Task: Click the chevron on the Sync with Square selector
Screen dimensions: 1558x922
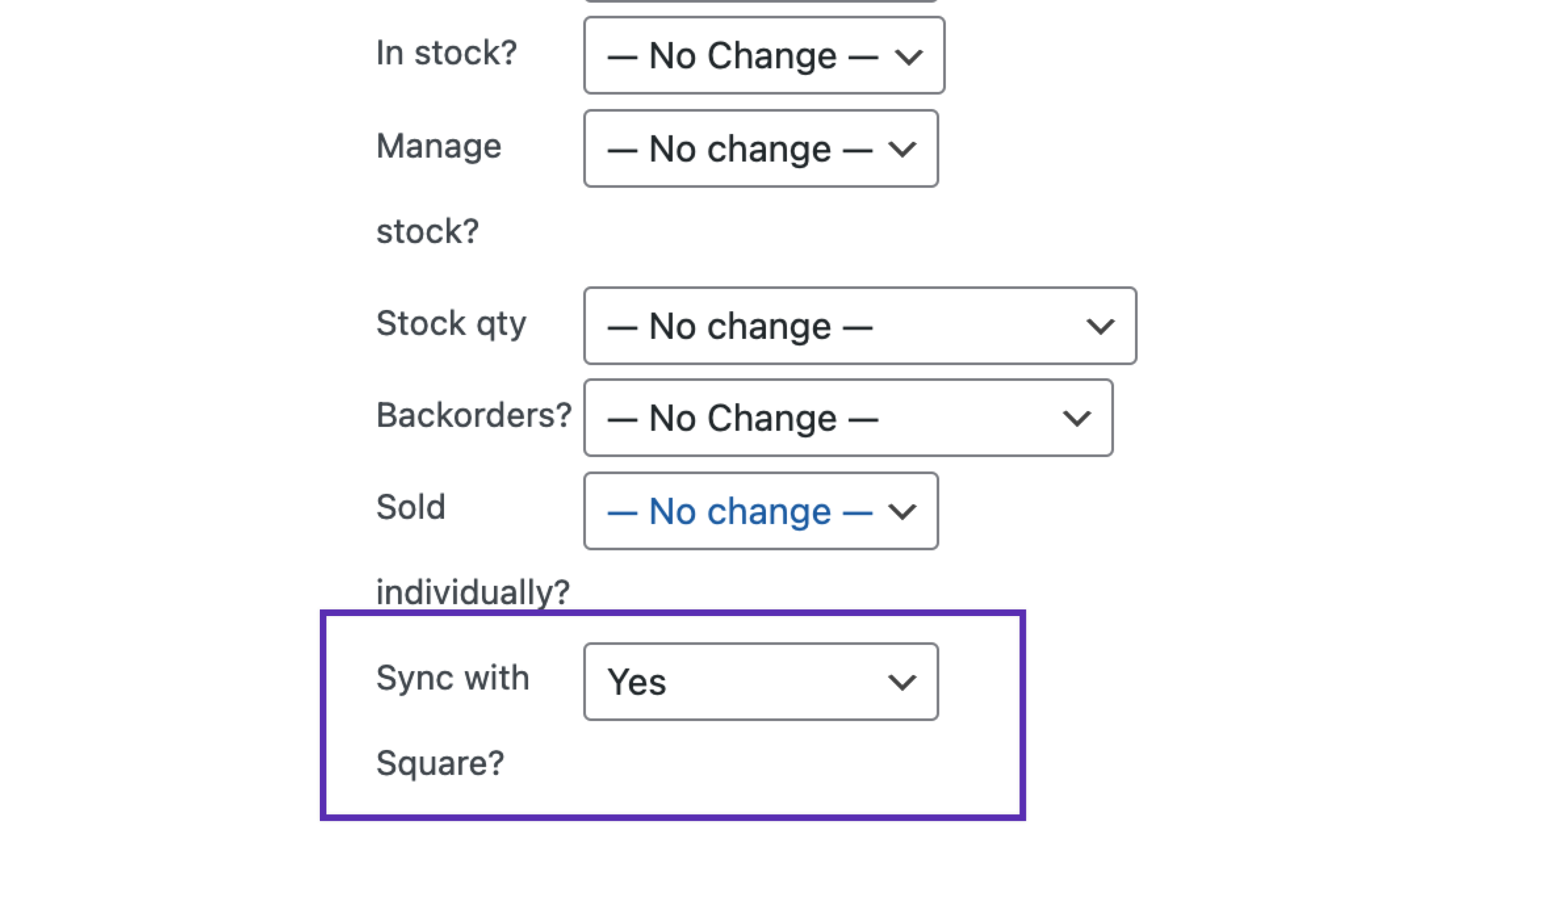Action: (902, 683)
